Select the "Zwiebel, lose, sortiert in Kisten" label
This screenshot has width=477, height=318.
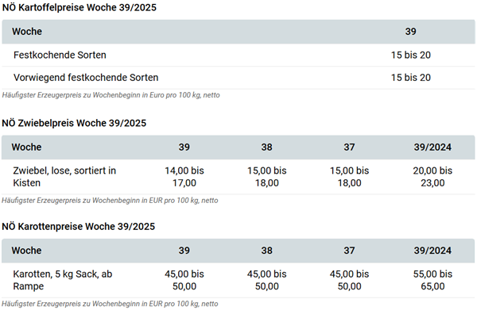point(64,176)
